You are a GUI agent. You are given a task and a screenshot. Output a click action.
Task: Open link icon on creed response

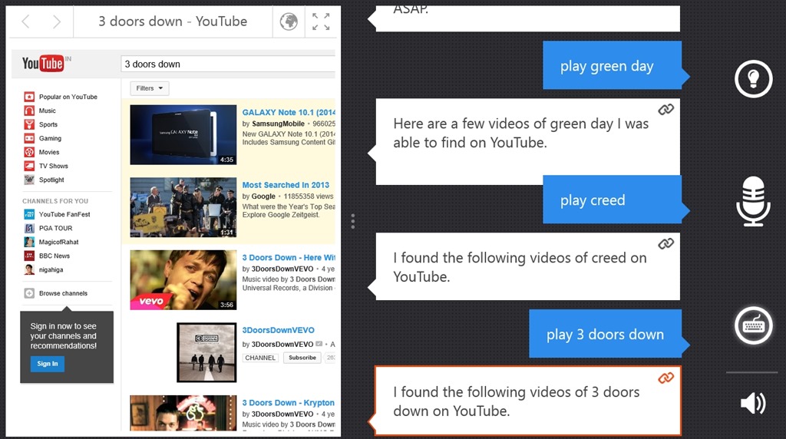(665, 243)
